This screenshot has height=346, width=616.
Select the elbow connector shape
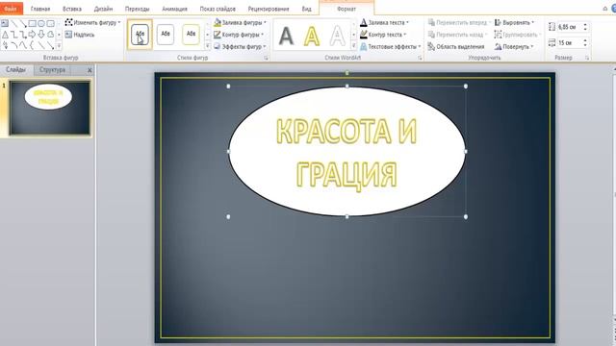click(14, 35)
